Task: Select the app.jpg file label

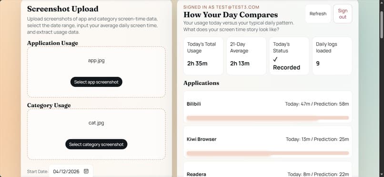Action: 96,60
